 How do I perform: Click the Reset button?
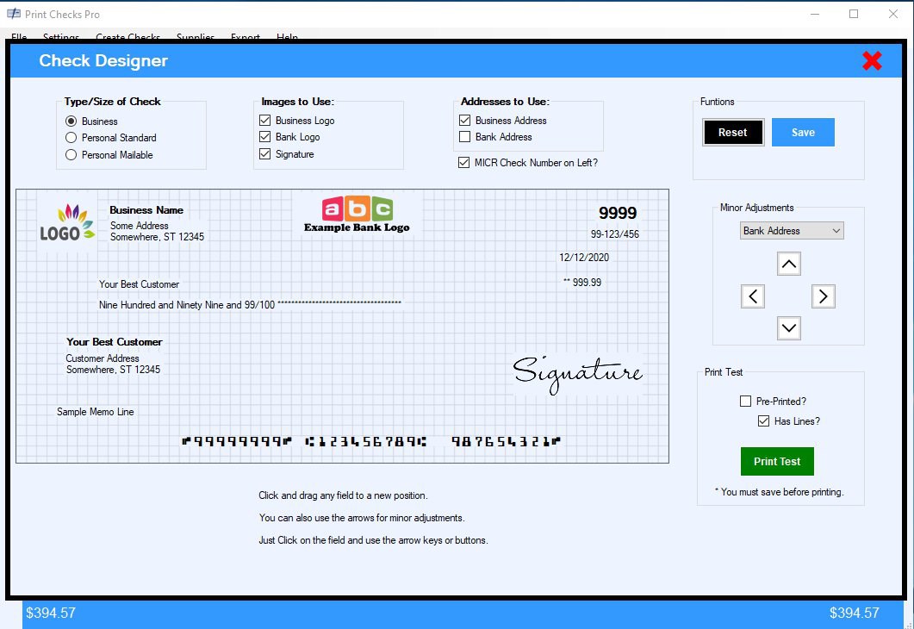(732, 132)
